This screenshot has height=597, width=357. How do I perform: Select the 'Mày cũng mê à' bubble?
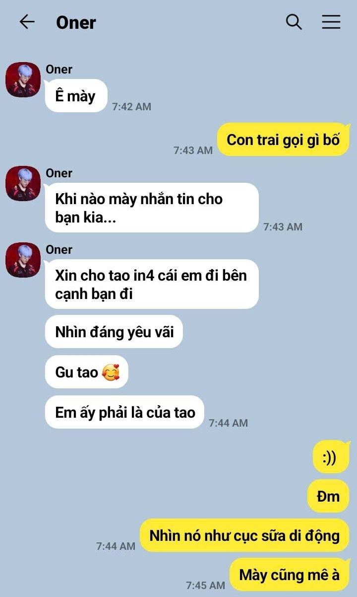click(x=290, y=575)
